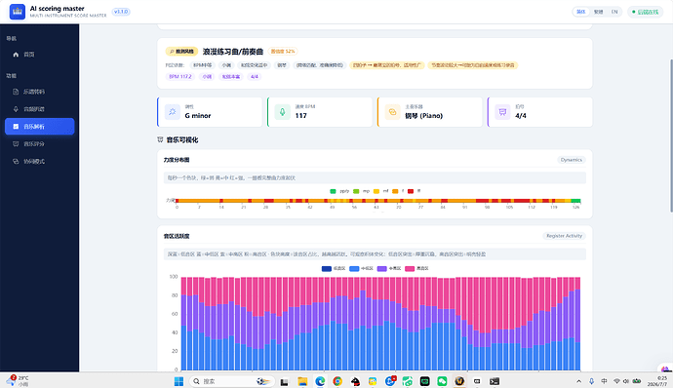Viewport: 673px width, 388px height.
Task: Open File Explorer from taskbar
Action: pos(302,381)
